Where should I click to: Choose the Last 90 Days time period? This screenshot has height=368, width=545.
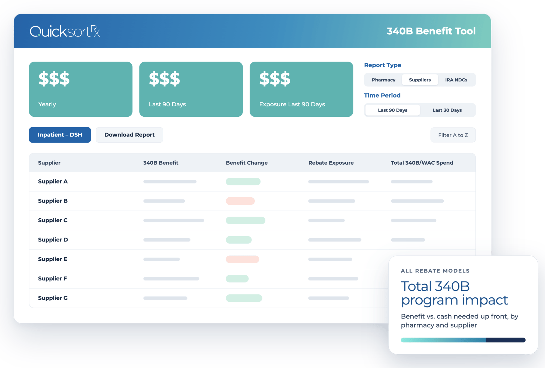(392, 110)
